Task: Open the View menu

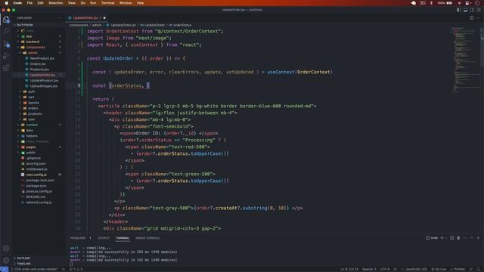Action: tap(72, 3)
